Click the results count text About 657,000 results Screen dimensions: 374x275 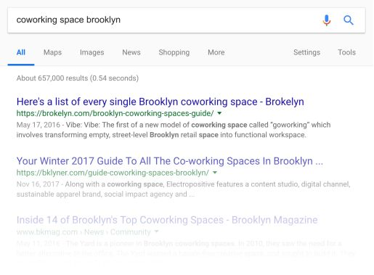(x=78, y=78)
